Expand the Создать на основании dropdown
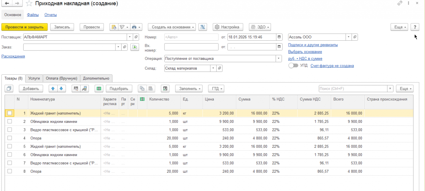The width and height of the screenshot is (425, 191). point(171,27)
